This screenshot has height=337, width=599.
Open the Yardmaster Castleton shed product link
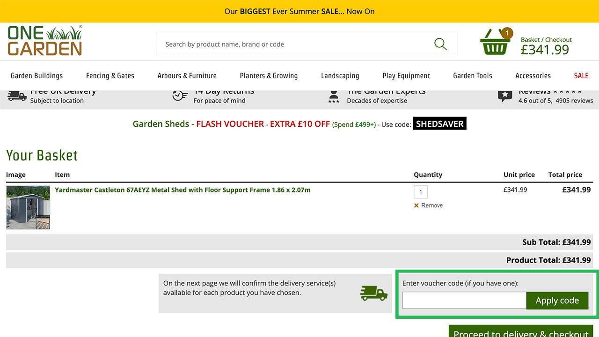(183, 190)
